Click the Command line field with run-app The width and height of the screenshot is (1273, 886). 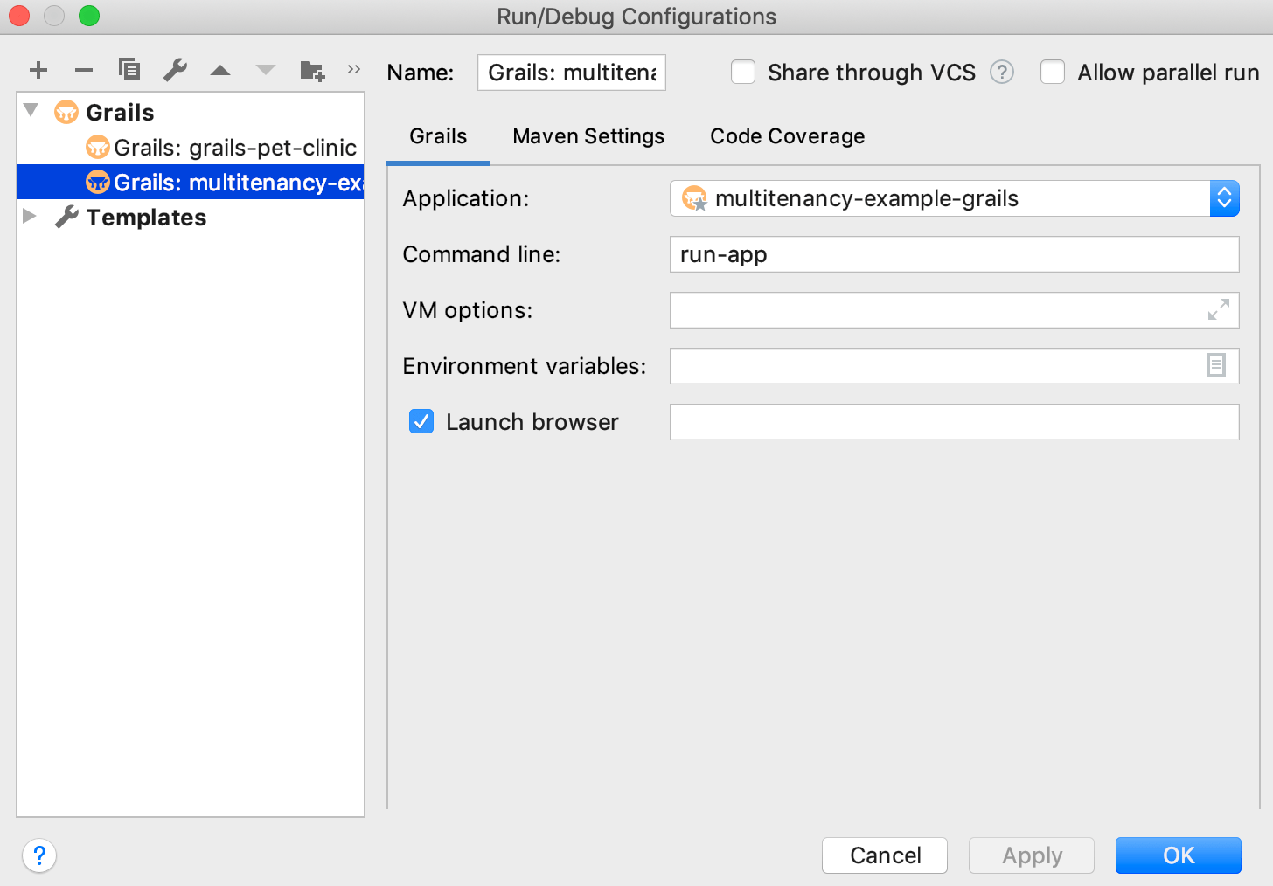(955, 254)
